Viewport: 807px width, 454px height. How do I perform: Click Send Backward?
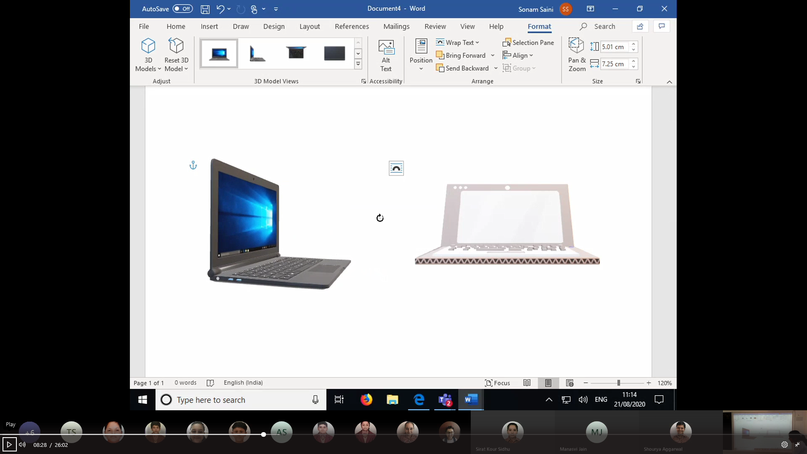coord(462,68)
